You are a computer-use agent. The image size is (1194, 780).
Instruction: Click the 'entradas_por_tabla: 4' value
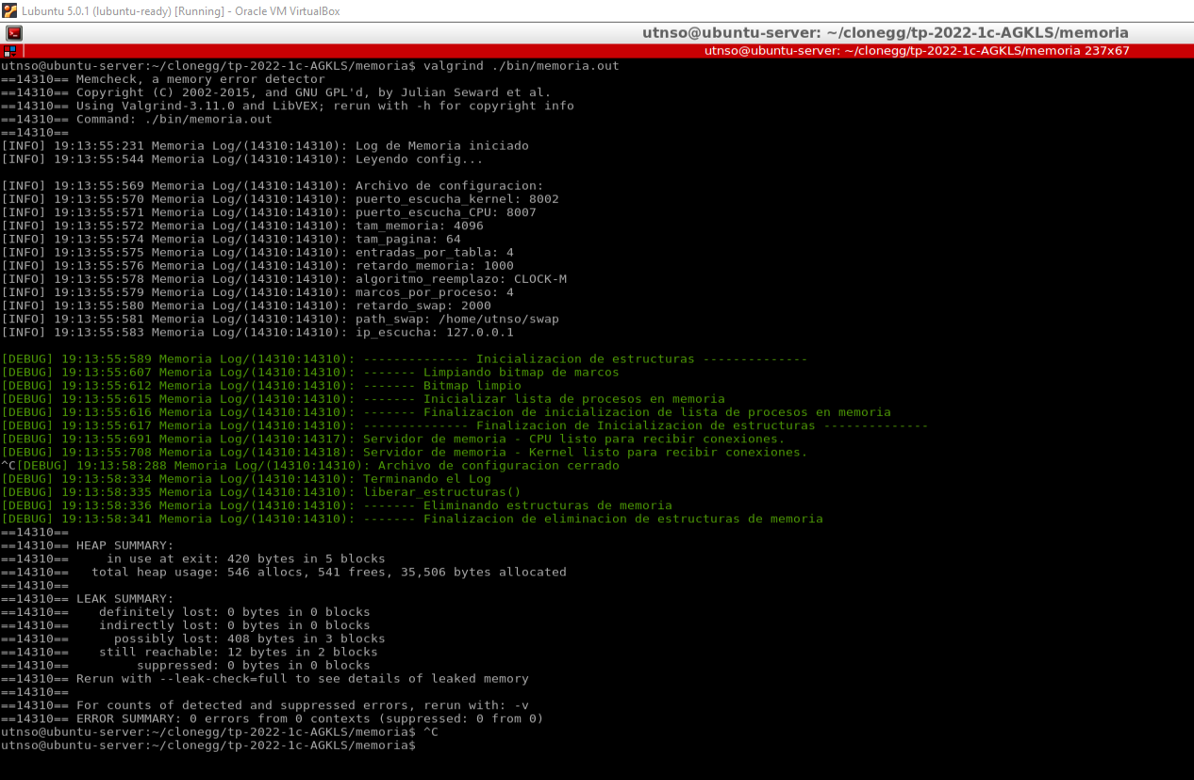pyautogui.click(x=434, y=252)
